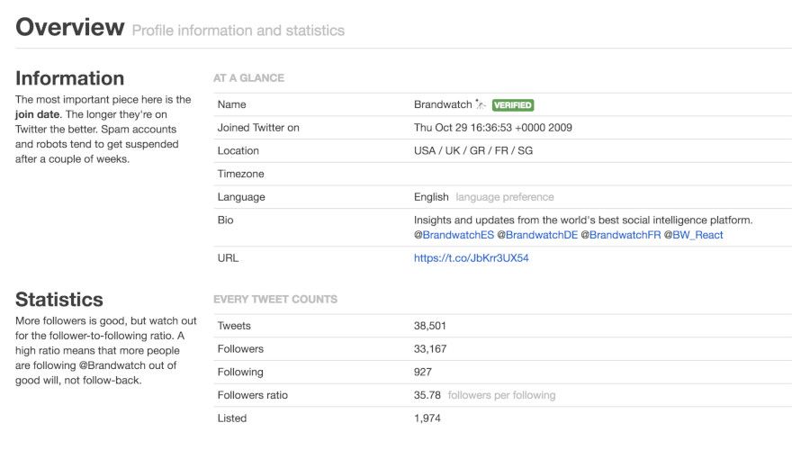Screen dimensions: 810x450
Task: Click the telescope emoji beside Brandwatch name
Action: point(481,105)
